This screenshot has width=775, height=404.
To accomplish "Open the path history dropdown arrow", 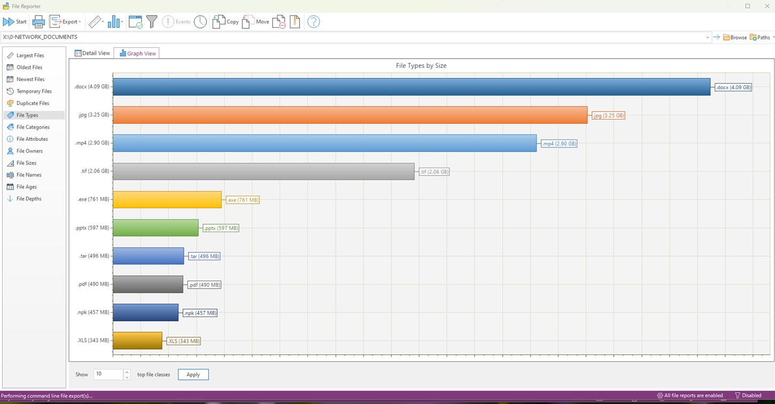I will click(708, 37).
